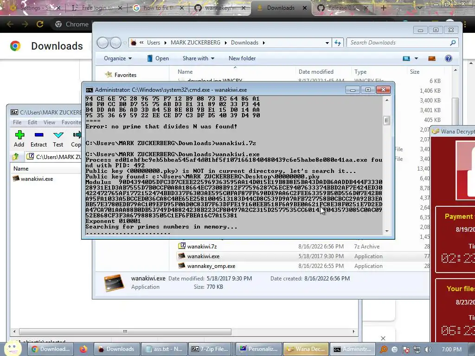The width and height of the screenshot is (475, 356).
Task: Click the 7-Zip Test button
Action: pyautogui.click(x=58, y=139)
